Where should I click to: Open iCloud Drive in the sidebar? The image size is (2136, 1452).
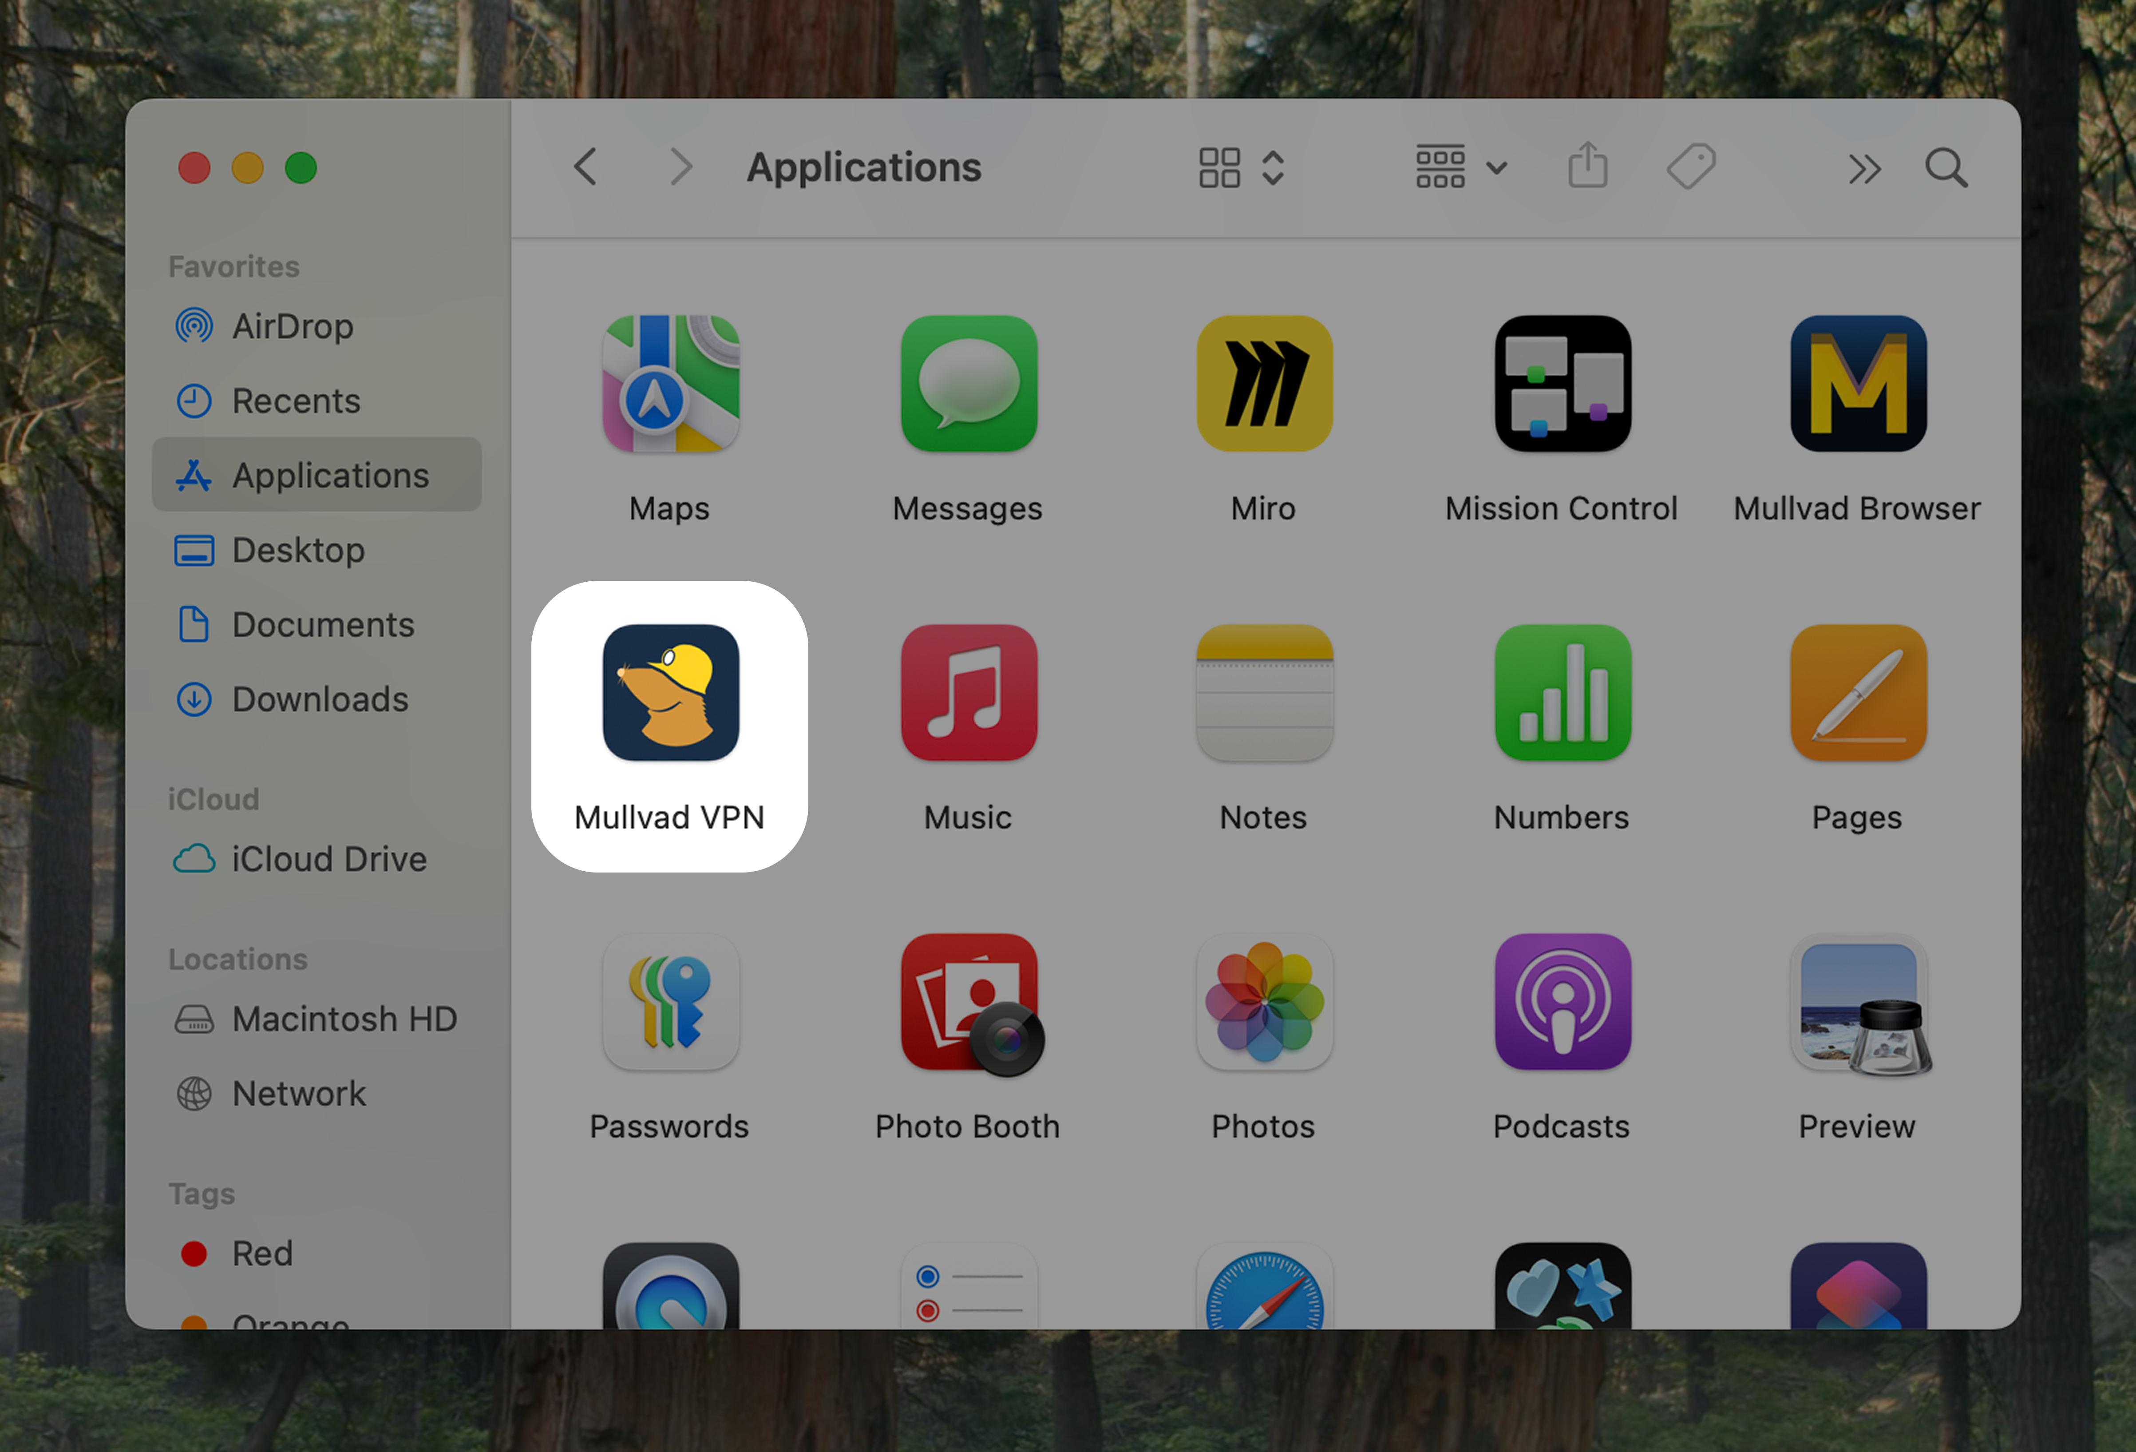tap(316, 859)
